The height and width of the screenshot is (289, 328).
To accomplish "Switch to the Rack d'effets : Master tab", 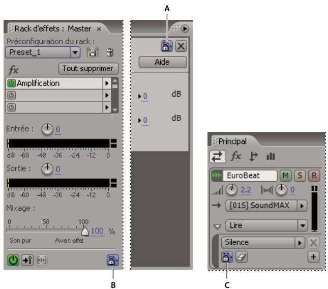I will point(53,28).
